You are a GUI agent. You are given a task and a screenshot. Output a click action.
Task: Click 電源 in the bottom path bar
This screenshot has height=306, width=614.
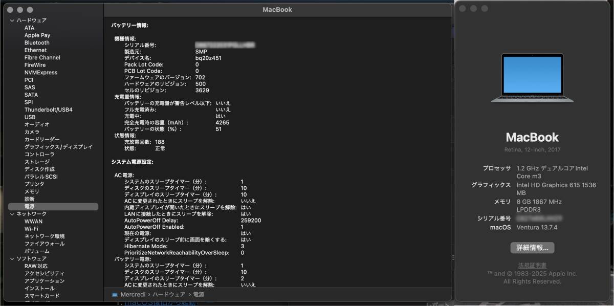point(199,295)
